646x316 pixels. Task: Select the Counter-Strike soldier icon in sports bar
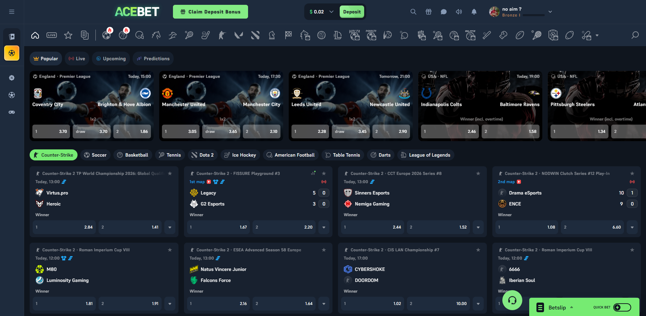[x=222, y=35]
